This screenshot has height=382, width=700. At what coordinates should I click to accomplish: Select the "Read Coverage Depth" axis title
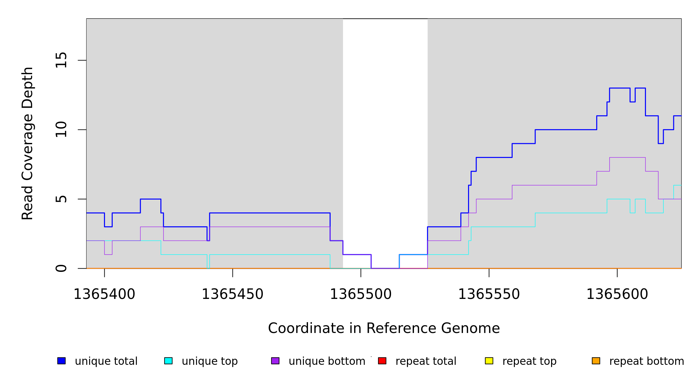coord(27,143)
